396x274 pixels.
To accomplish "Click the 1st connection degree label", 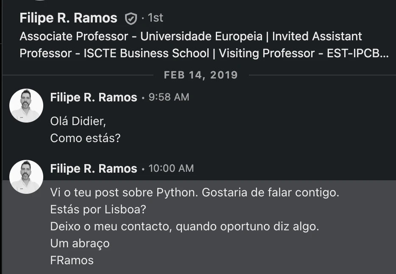I will click(155, 18).
